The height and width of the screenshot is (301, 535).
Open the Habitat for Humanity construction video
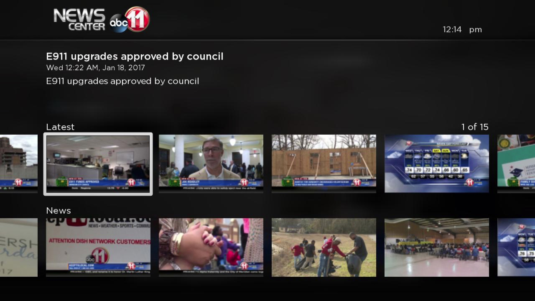coord(324,164)
